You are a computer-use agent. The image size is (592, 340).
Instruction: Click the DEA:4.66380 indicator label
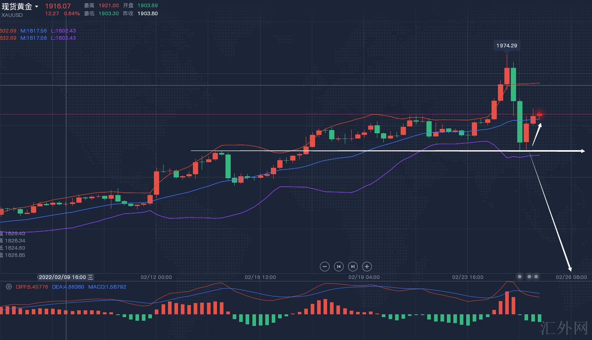click(68, 287)
